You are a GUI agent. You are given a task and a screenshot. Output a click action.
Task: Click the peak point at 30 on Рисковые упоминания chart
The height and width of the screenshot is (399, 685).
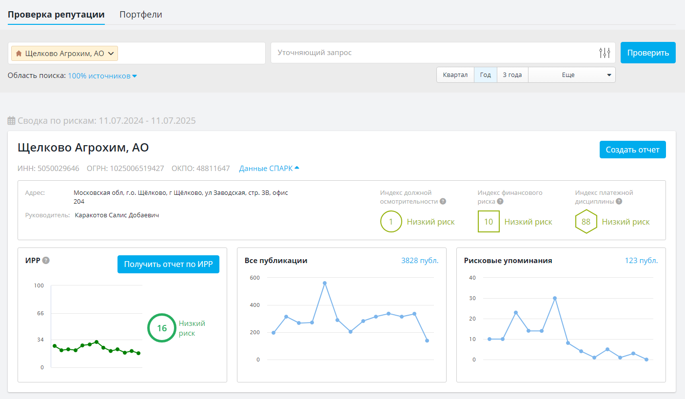pos(555,298)
